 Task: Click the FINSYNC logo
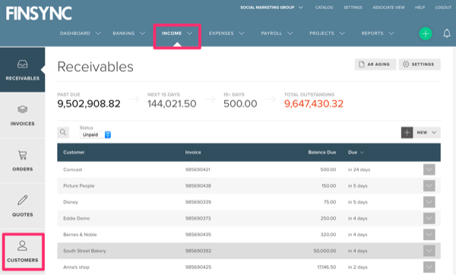[39, 14]
